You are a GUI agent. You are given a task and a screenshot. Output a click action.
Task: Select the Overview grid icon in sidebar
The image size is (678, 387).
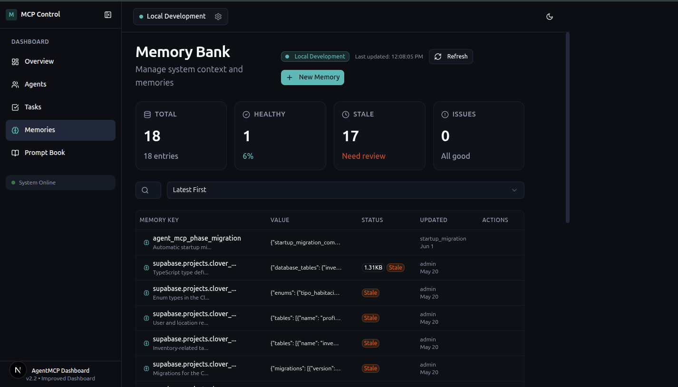16,61
